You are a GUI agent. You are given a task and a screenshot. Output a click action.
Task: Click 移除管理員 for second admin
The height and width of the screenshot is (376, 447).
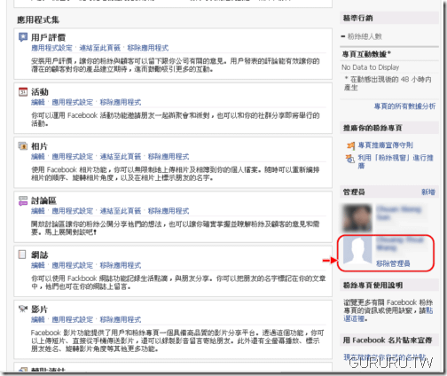(393, 263)
